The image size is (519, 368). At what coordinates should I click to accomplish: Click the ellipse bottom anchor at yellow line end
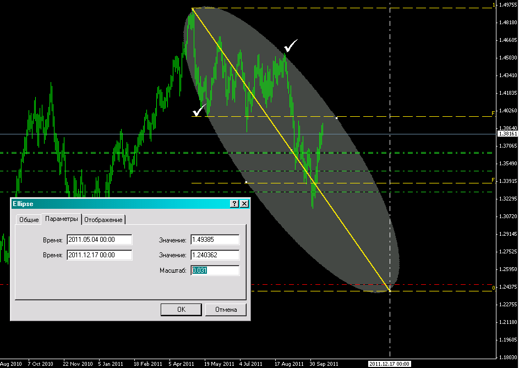click(x=390, y=290)
